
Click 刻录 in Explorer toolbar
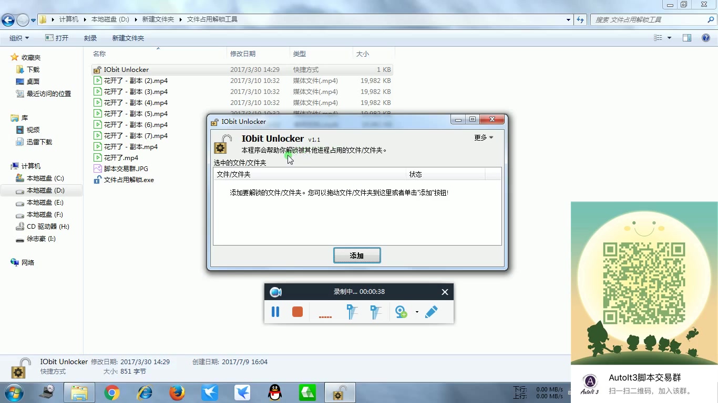tap(90, 38)
